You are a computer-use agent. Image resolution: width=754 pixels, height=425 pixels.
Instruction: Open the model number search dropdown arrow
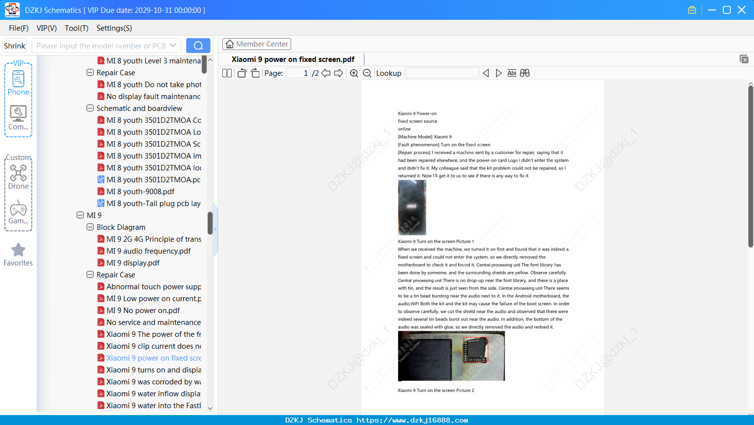[173, 46]
